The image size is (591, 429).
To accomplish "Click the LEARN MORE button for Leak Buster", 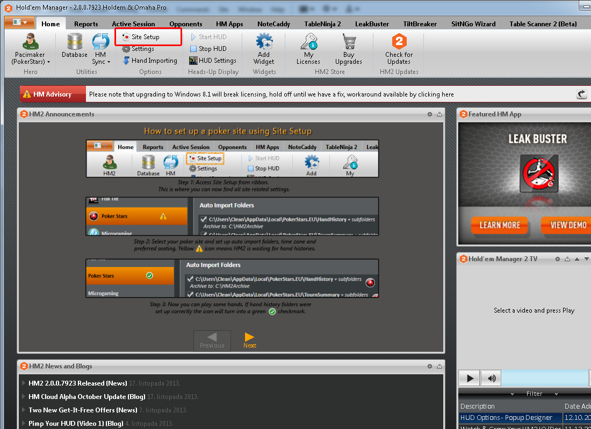I will coord(499,225).
